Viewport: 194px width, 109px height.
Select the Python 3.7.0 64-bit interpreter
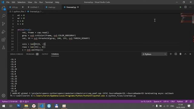click(x=10, y=101)
